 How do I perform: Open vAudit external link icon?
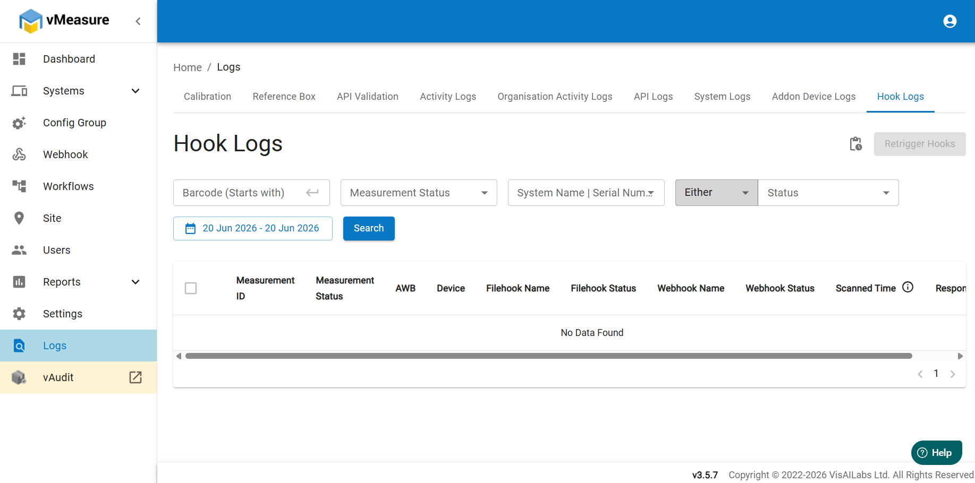(x=135, y=377)
